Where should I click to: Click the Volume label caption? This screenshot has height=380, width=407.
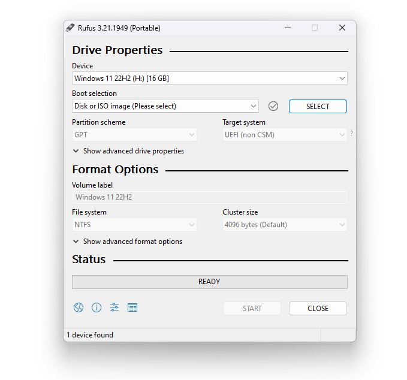(92, 185)
